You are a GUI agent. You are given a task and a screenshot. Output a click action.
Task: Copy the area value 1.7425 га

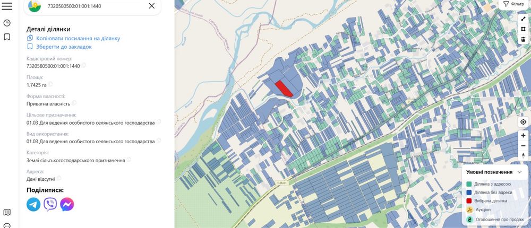pos(50,84)
